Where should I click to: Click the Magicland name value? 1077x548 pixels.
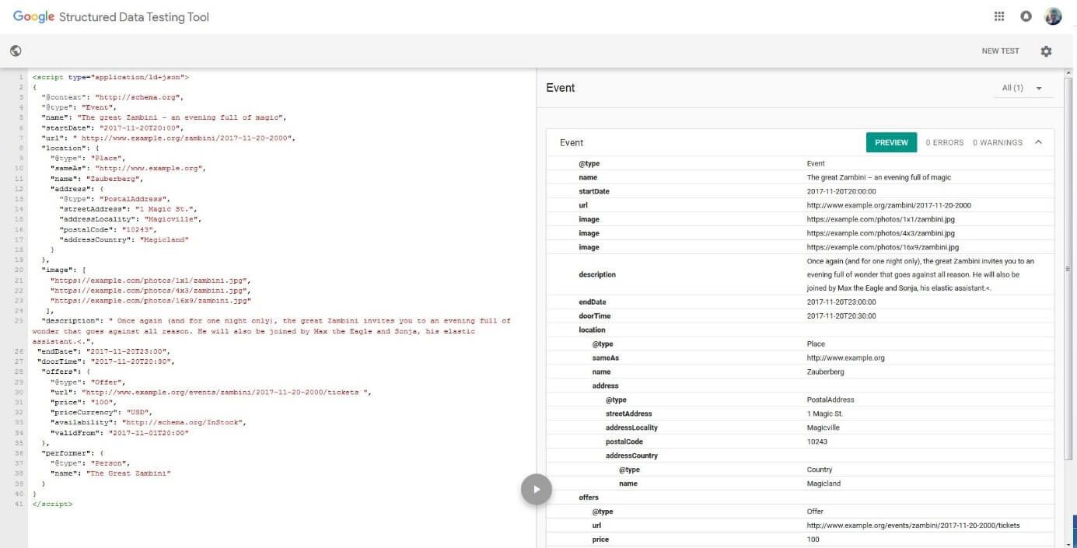(823, 483)
